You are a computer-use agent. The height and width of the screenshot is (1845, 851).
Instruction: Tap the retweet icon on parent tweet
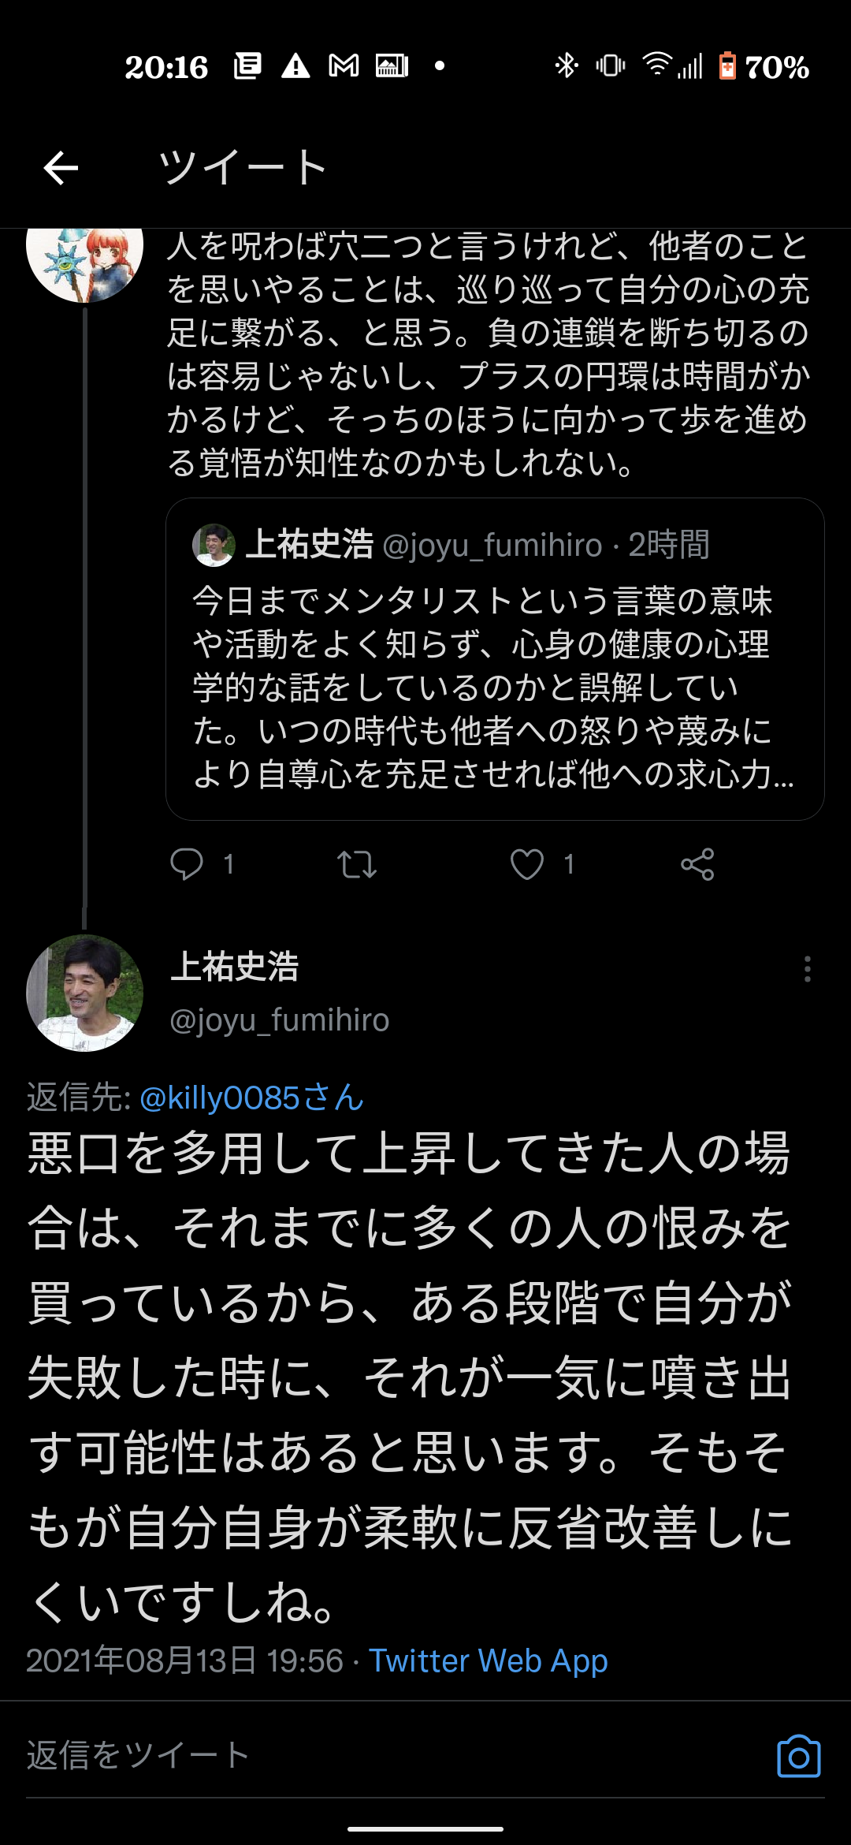pyautogui.click(x=357, y=864)
